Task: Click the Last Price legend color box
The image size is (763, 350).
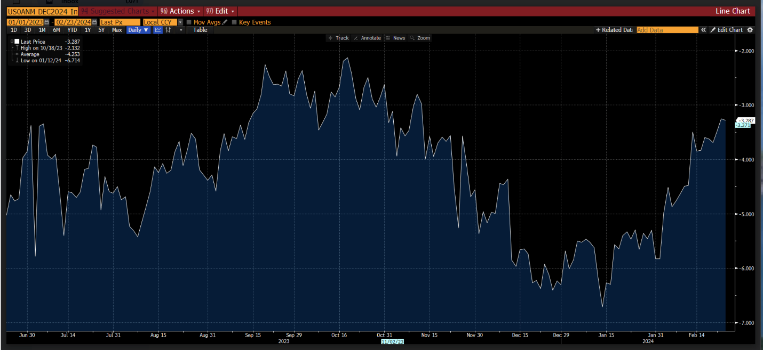Action: point(17,42)
